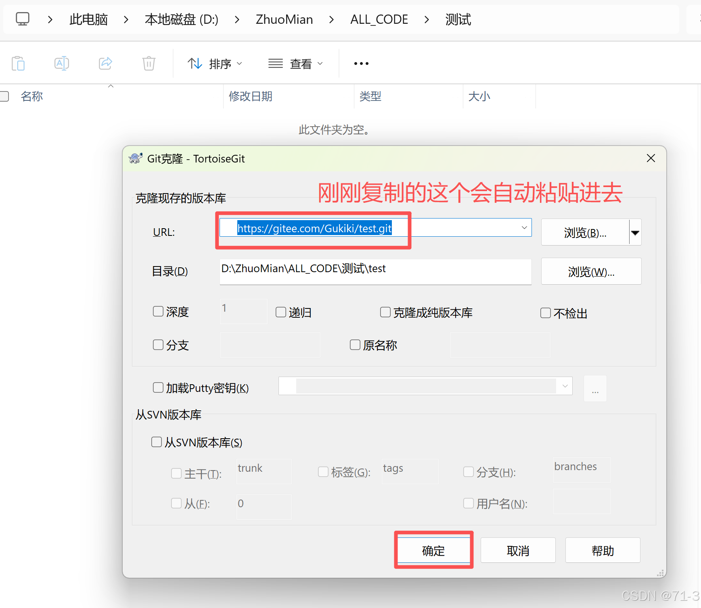This screenshot has width=701, height=608.
Task: Close the Git克隆 dialog
Action: click(651, 158)
